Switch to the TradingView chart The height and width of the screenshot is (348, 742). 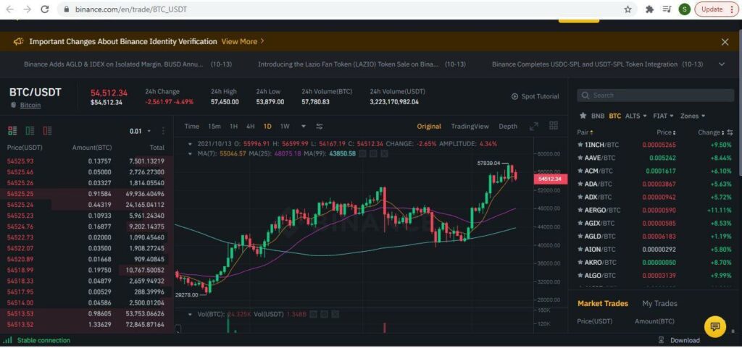(470, 126)
